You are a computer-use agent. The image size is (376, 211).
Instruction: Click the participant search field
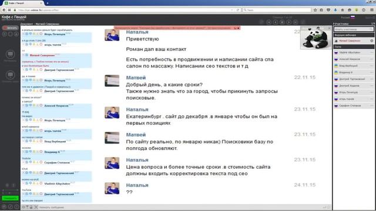click(354, 29)
